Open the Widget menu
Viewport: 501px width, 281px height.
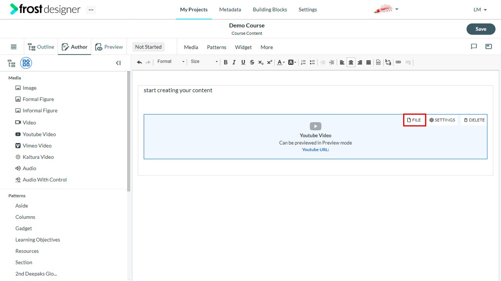click(x=243, y=47)
